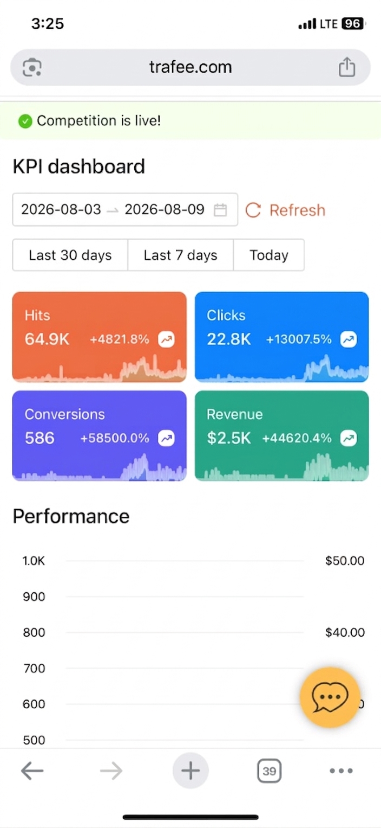Click the Clicks sparkline chart

(x=281, y=369)
